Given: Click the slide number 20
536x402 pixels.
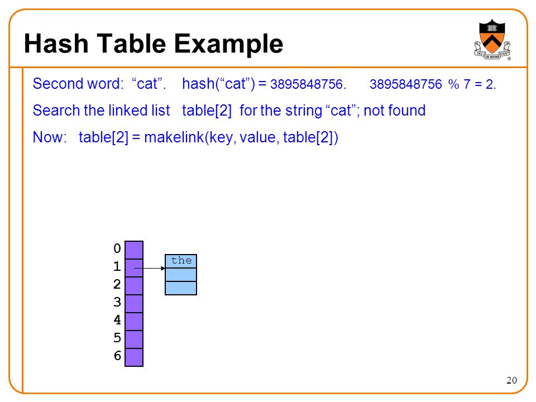Looking at the screenshot, I should point(511,380).
